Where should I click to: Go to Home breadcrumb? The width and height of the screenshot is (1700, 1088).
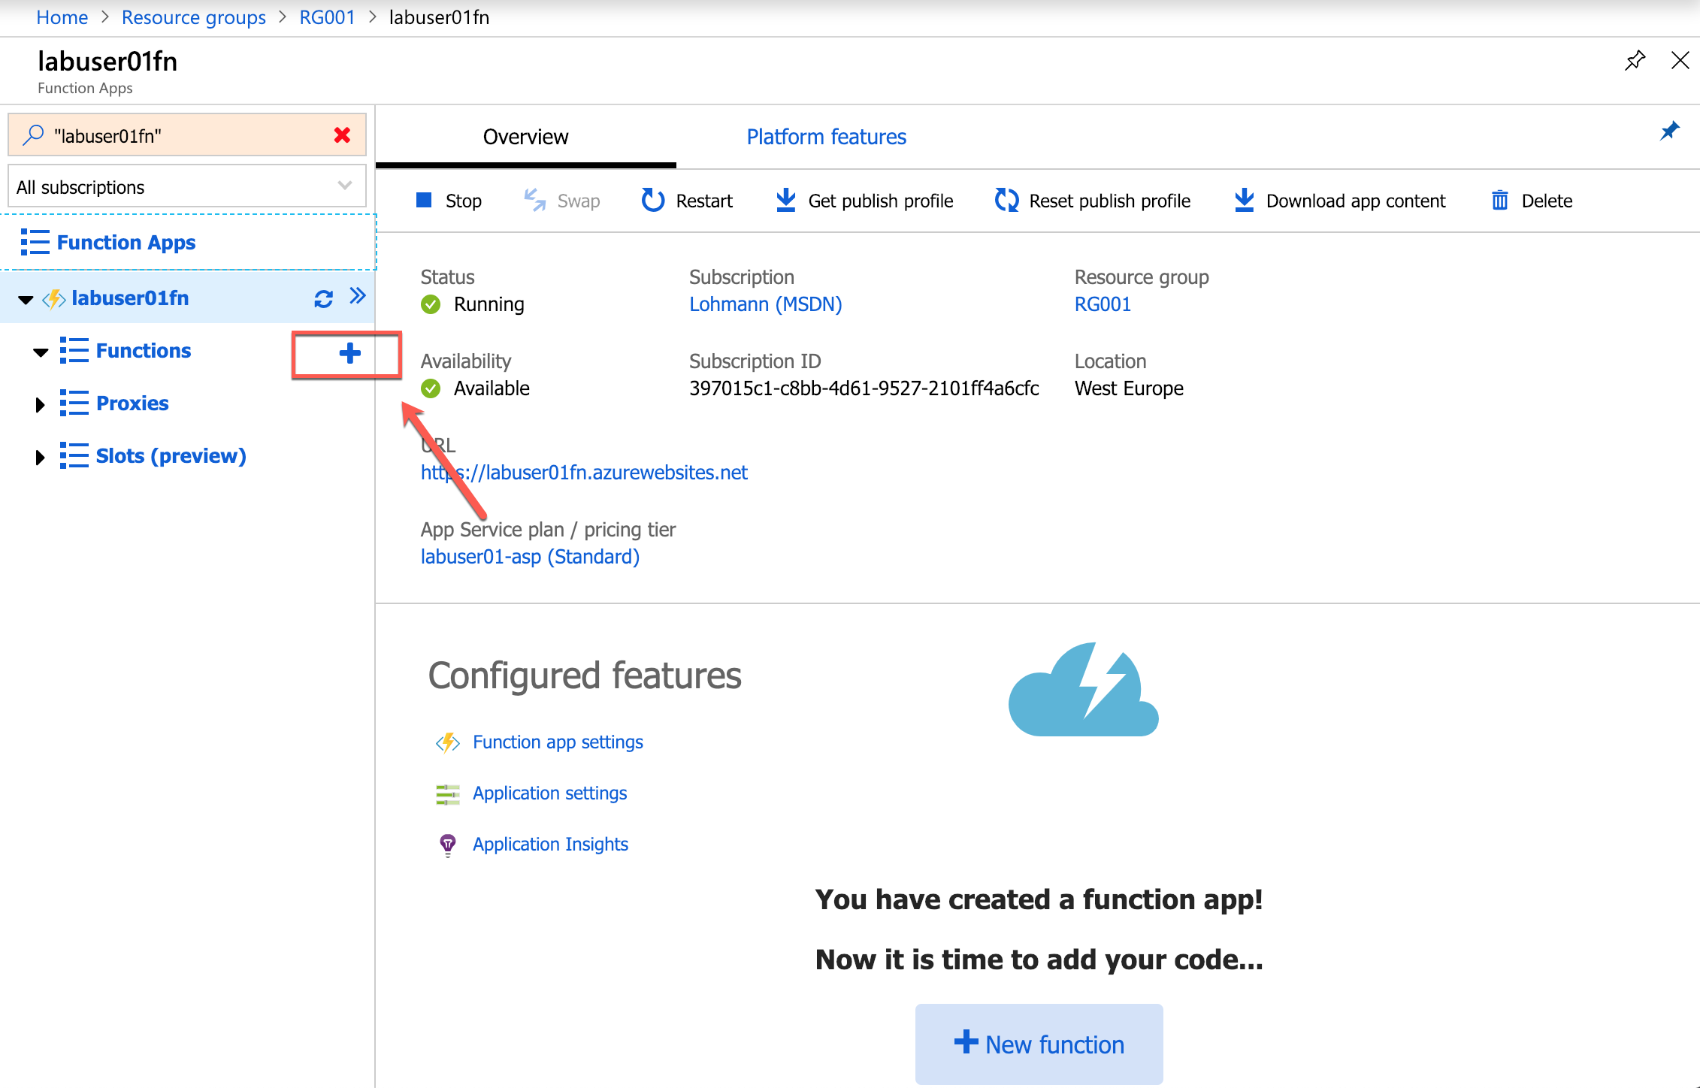(62, 17)
